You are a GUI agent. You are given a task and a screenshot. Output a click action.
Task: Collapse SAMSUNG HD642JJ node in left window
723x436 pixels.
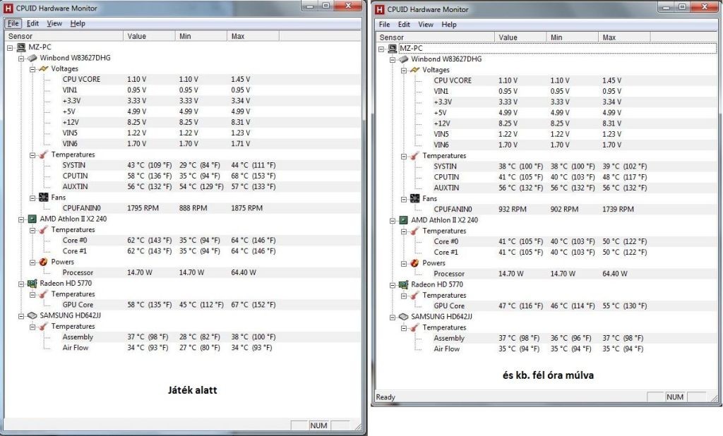(21, 316)
